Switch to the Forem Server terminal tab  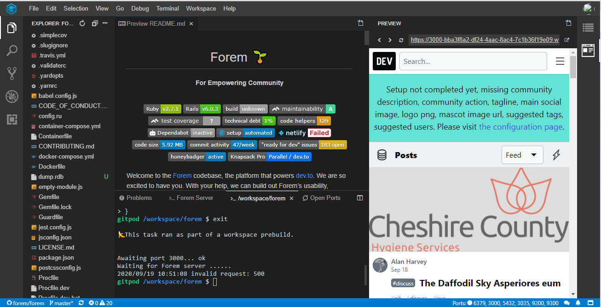pyautogui.click(x=191, y=198)
